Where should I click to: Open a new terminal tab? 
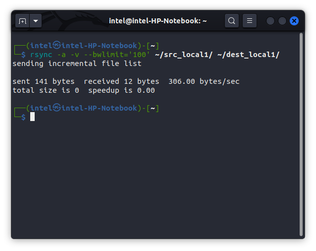pyautogui.click(x=22, y=21)
